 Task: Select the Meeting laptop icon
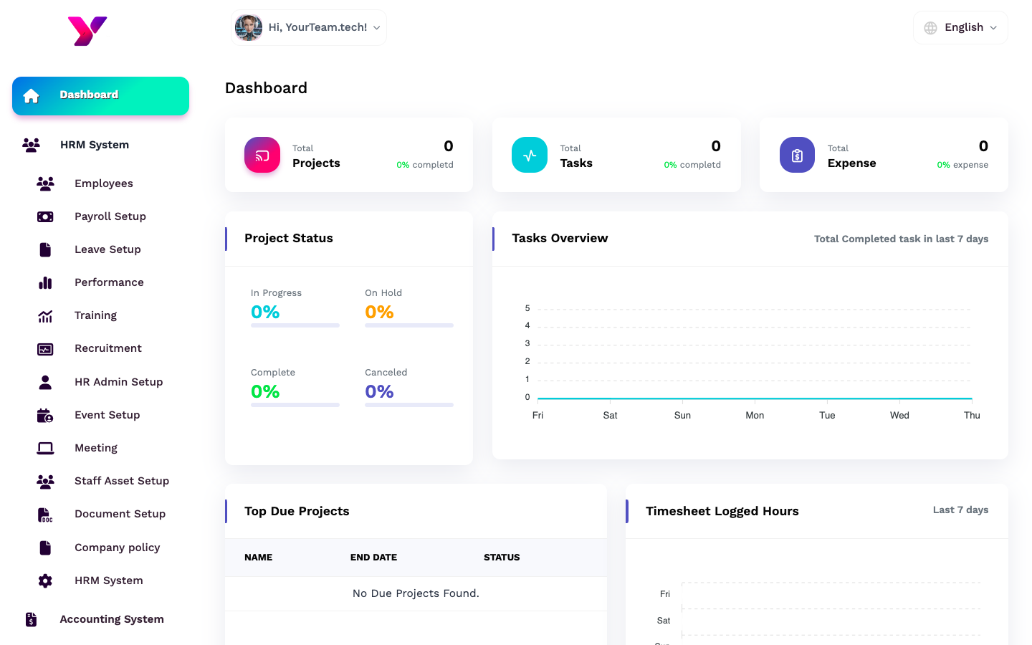pyautogui.click(x=45, y=447)
